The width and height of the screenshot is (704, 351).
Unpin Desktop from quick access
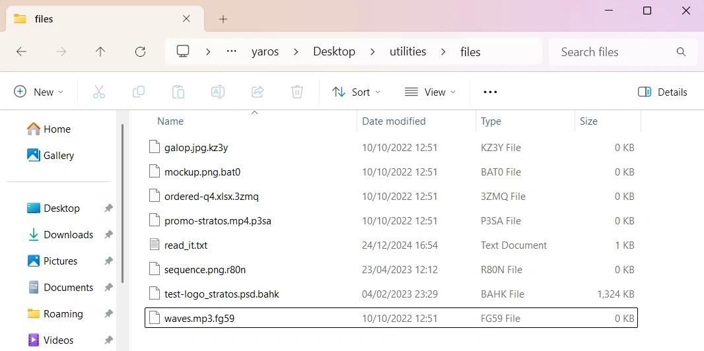click(108, 208)
